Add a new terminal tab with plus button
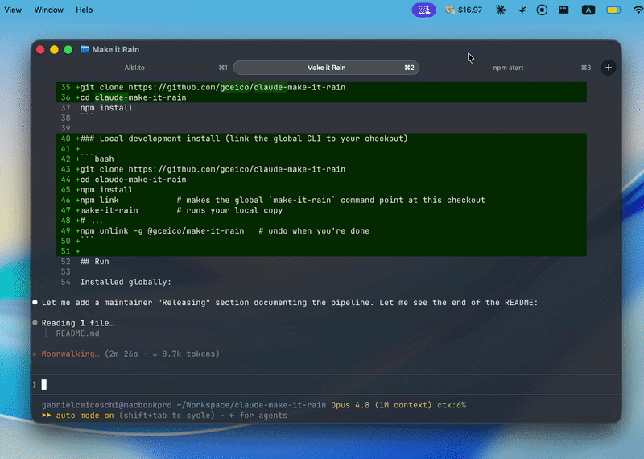644x459 pixels. (x=609, y=68)
